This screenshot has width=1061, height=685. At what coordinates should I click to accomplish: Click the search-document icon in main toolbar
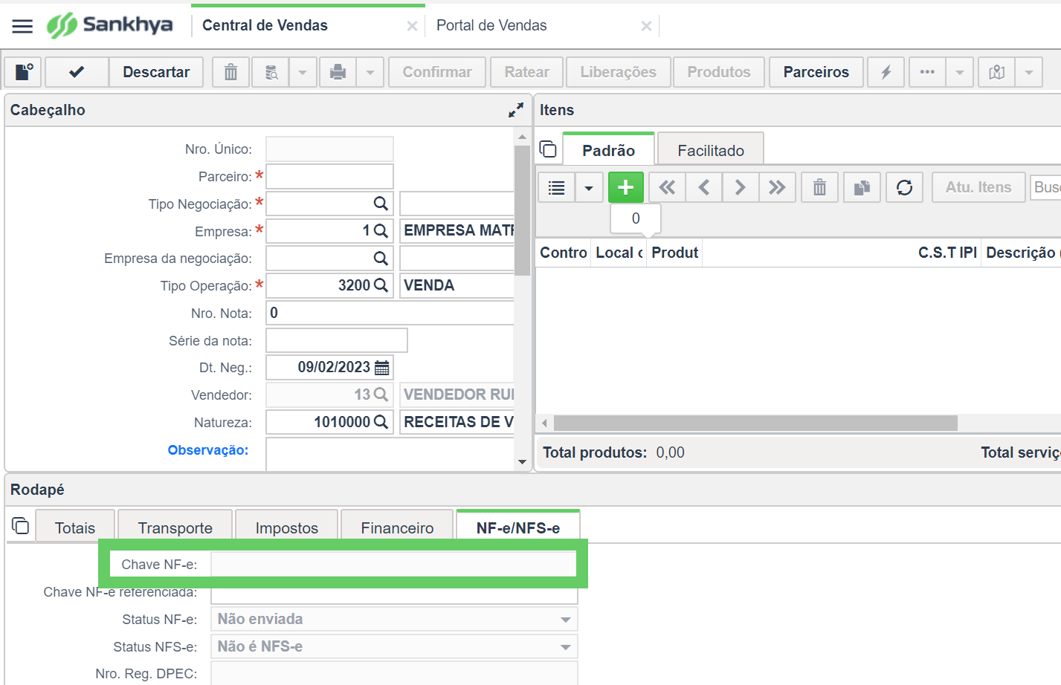(271, 72)
